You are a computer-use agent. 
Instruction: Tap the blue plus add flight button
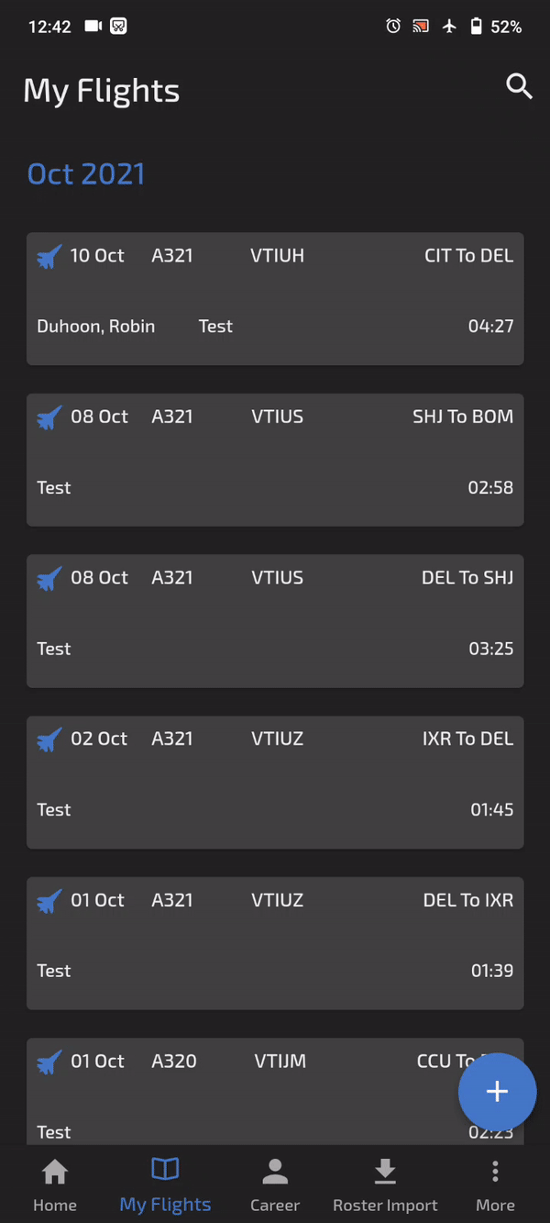click(x=497, y=1091)
